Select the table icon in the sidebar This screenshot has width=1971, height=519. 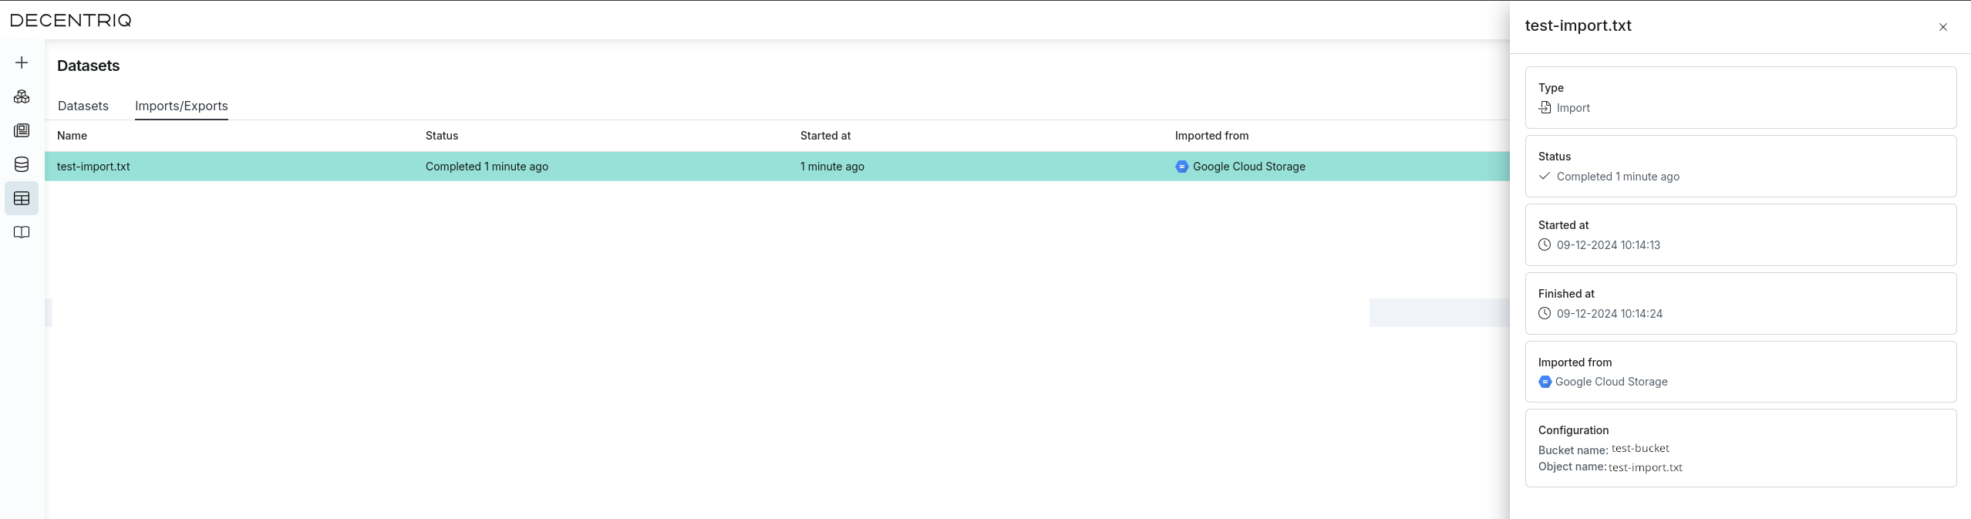pos(22,198)
